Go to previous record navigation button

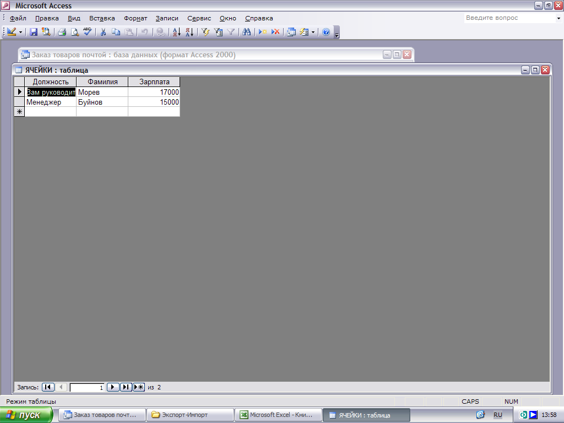(61, 387)
